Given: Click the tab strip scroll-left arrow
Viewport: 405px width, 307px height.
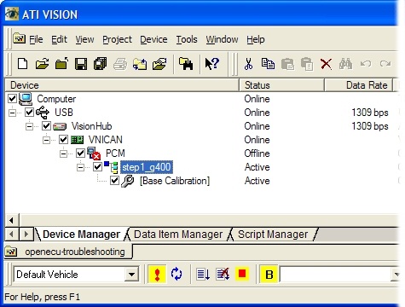Looking at the screenshot, I should [x=12, y=235].
